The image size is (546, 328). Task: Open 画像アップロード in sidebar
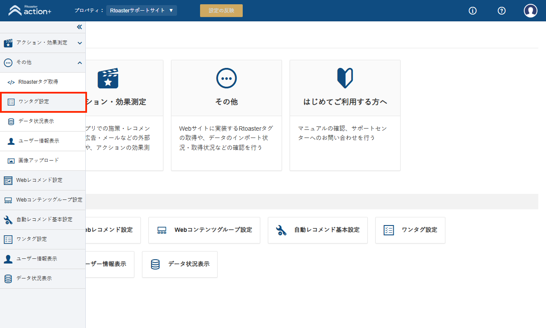pos(43,161)
